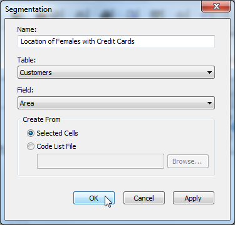Open the Field dropdown showing Area
This screenshot has height=225, width=235.
point(116,102)
